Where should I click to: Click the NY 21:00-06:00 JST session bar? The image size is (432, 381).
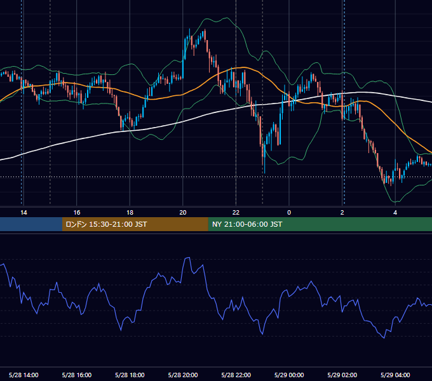click(x=320, y=224)
